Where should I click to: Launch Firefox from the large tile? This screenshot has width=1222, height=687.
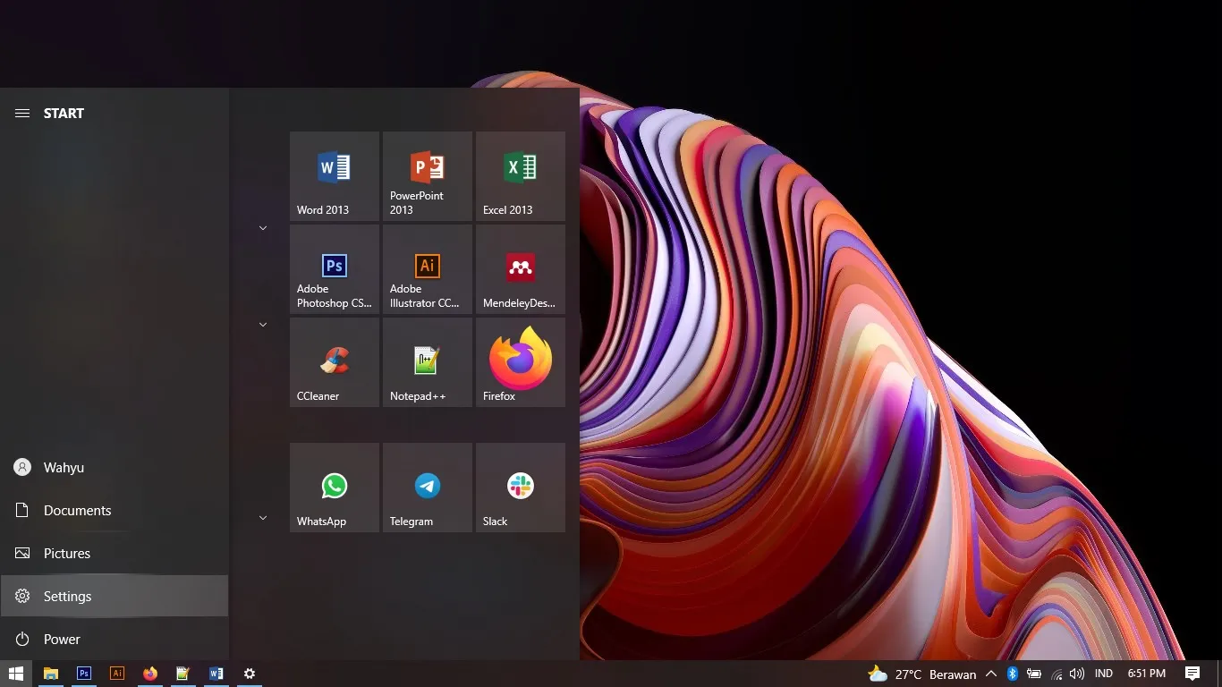(x=520, y=361)
